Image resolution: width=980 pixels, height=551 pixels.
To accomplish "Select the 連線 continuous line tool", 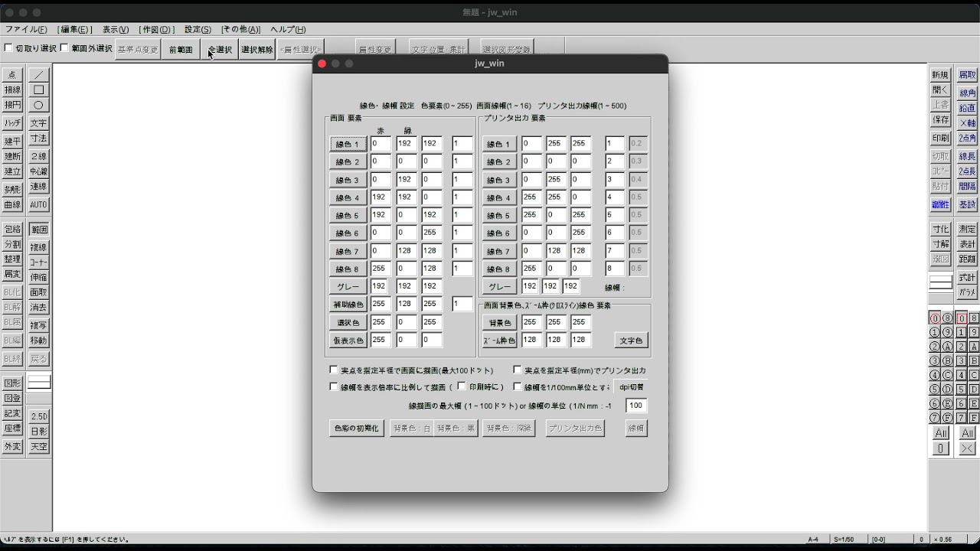I will [38, 187].
